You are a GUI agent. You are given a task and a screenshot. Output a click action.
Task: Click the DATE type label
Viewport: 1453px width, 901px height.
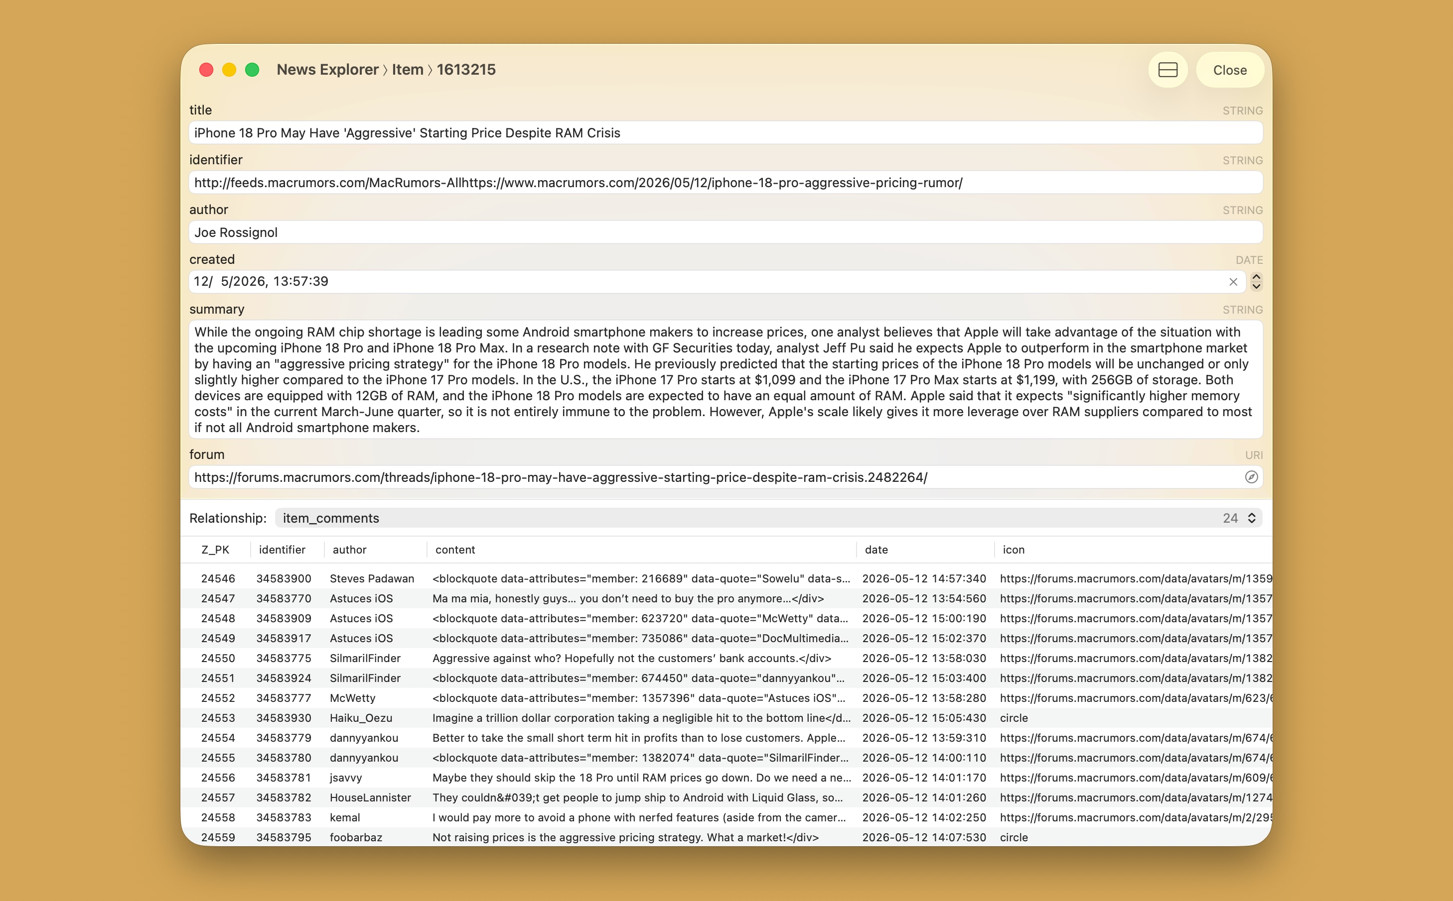click(1249, 260)
